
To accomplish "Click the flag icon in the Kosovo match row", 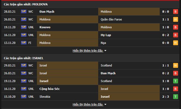I will coord(23,27).
